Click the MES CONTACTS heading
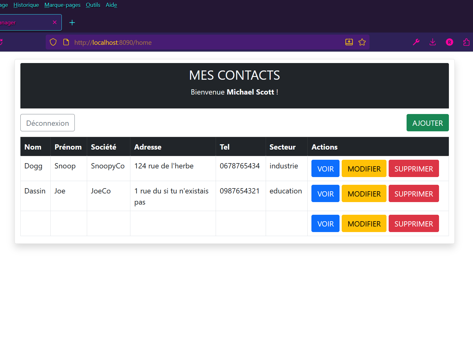The height and width of the screenshot is (347, 473). (x=234, y=75)
